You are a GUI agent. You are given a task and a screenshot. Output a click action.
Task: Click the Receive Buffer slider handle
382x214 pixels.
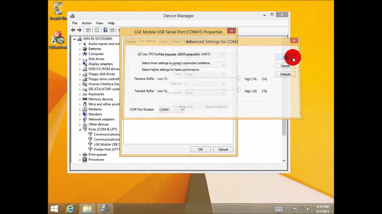tap(238, 78)
